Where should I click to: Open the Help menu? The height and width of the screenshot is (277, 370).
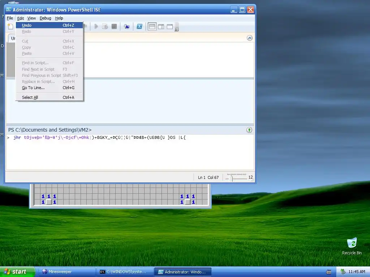click(59, 18)
